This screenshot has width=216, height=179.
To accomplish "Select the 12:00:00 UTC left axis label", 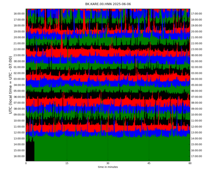I will pos(19,132).
